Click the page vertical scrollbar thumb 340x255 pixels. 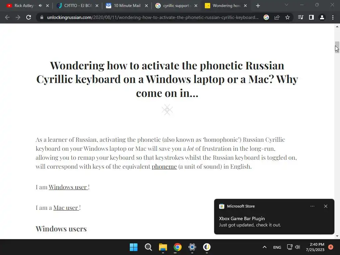337,47
